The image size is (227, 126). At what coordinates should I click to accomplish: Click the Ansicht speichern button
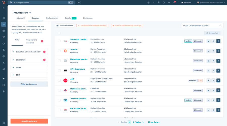[29, 121]
